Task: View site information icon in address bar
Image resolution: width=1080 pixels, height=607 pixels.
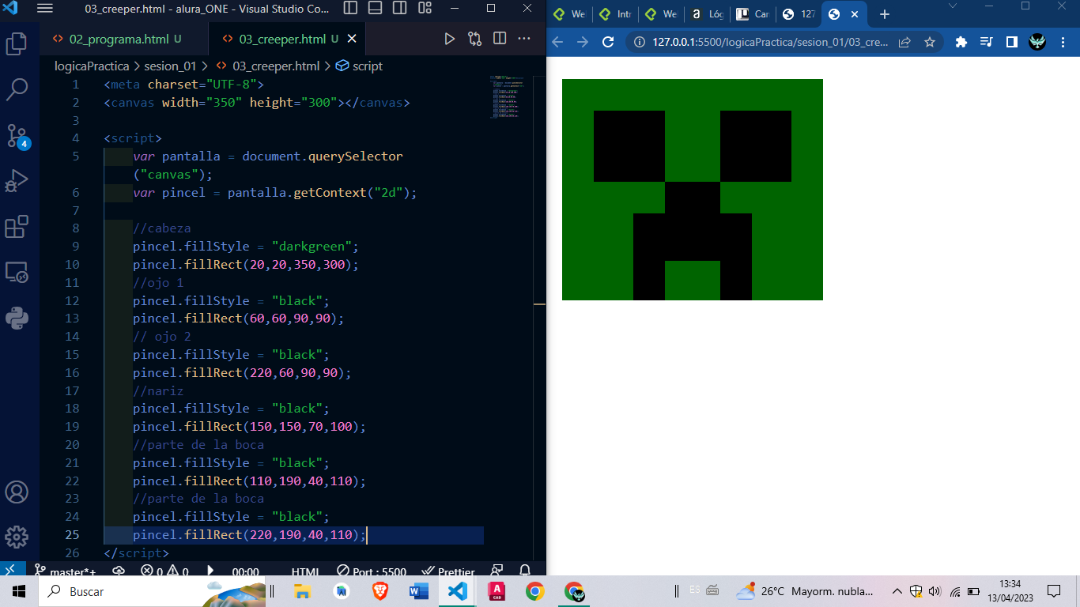Action: 641,42
